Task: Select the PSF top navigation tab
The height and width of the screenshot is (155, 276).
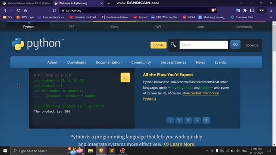Action: click(72, 27)
